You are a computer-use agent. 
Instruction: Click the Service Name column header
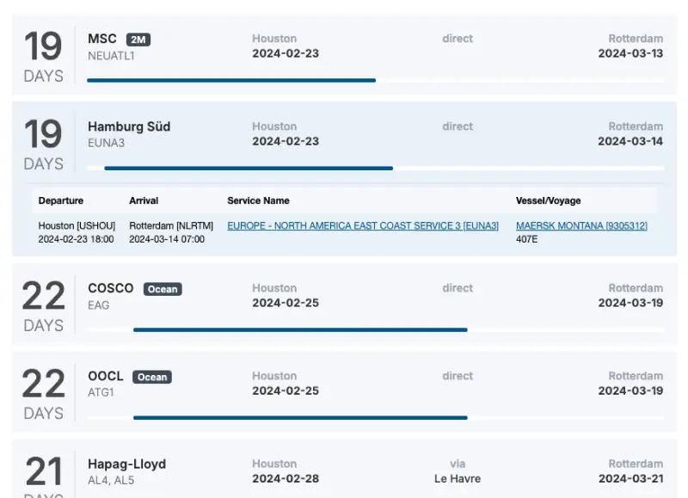258,200
